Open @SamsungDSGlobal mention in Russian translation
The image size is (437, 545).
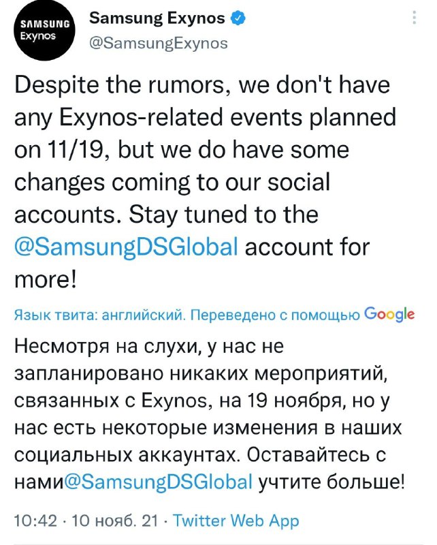(x=159, y=482)
